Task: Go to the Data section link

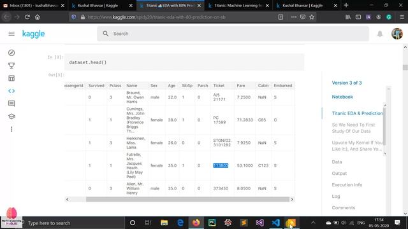Action: [337, 162]
